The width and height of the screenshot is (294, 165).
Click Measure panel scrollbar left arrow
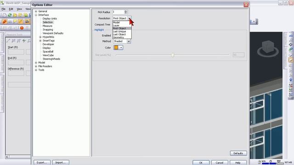click(7, 157)
